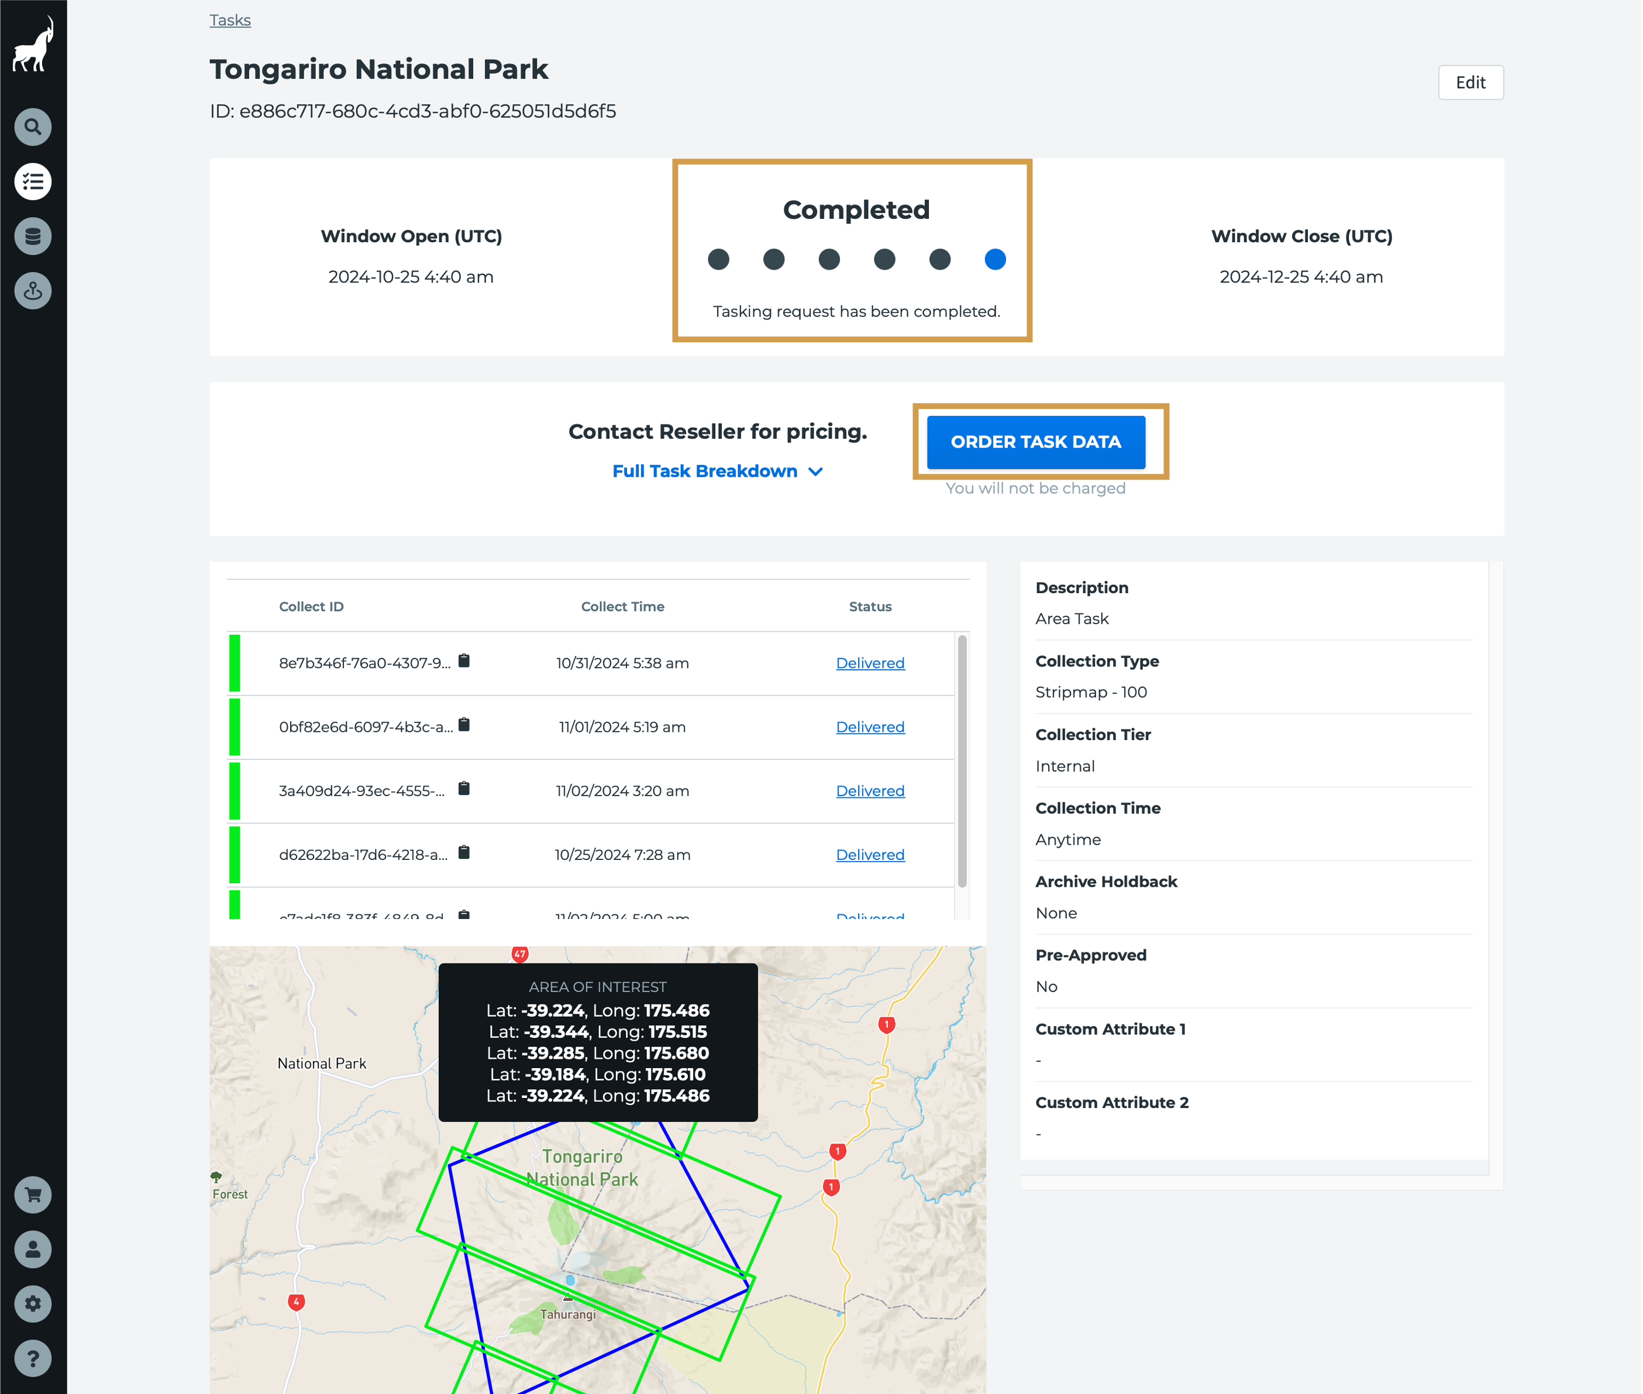This screenshot has width=1643, height=1394.
Task: Click the Tasks breadcrumb link
Action: tap(230, 20)
